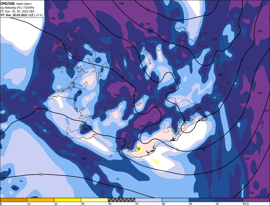Click the '97' humidity value label
Image resolution: width=270 pixels, height=206 pixels.
click(x=15, y=188)
